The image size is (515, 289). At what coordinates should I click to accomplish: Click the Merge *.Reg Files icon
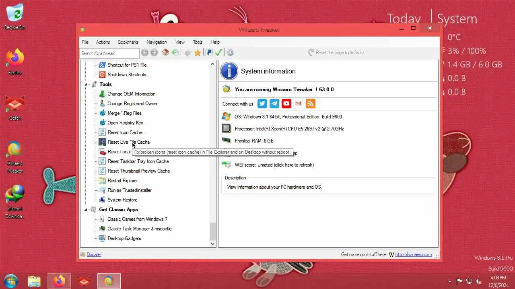point(102,113)
